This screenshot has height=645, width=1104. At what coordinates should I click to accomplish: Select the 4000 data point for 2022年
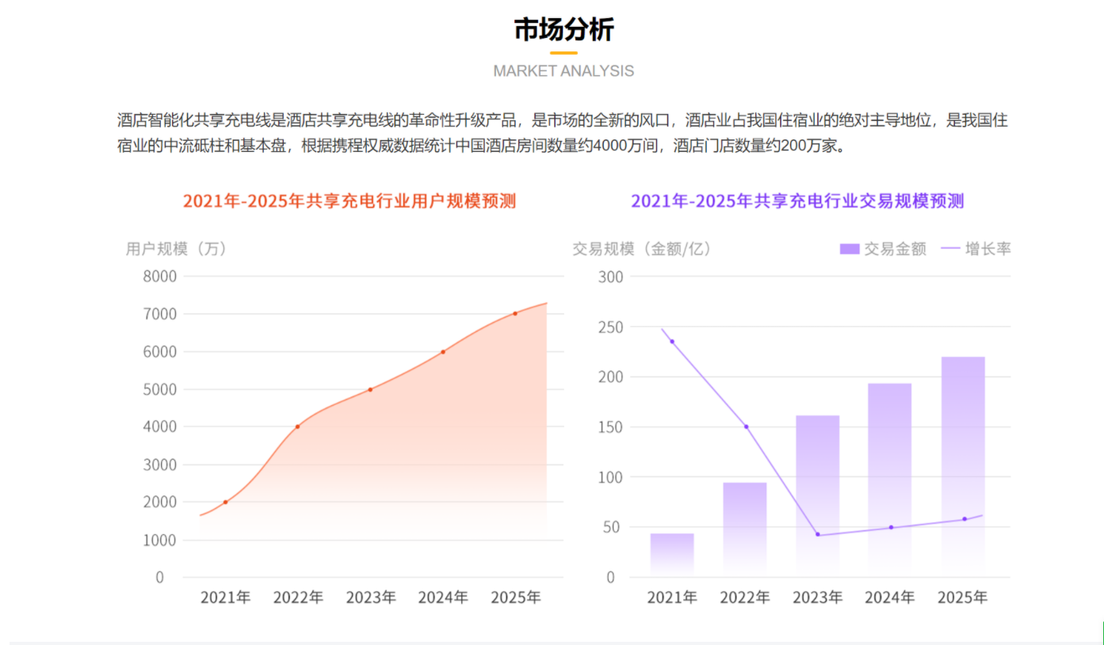point(298,427)
